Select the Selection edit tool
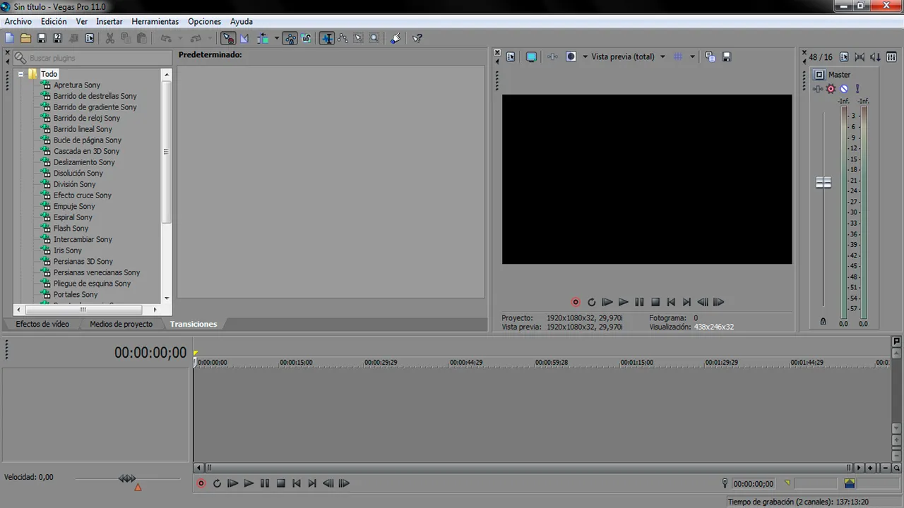 [358, 38]
